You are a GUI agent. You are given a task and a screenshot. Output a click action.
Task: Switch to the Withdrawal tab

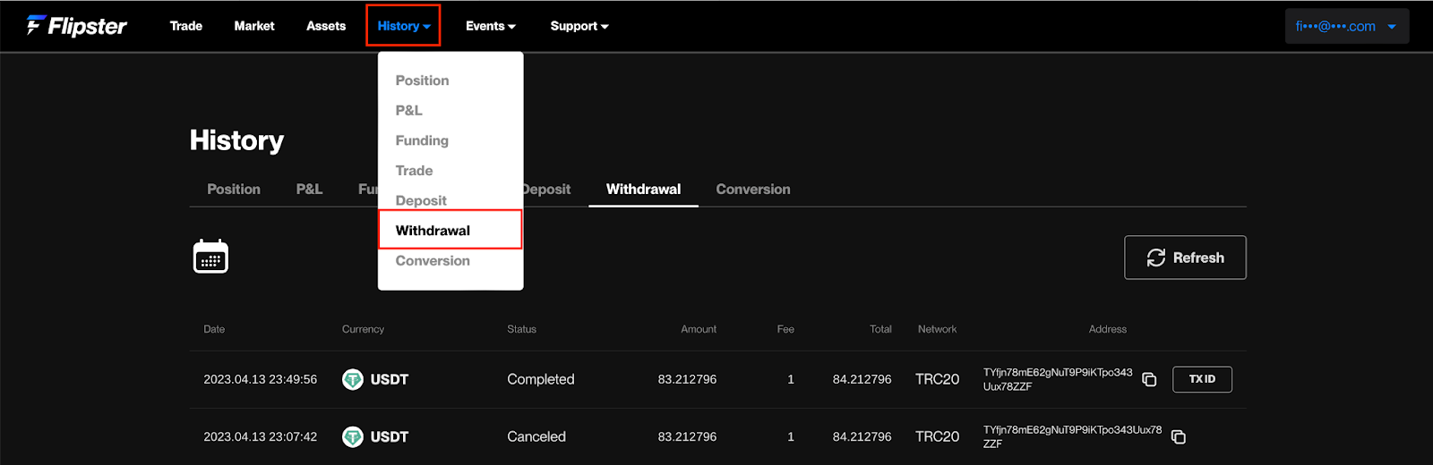coord(643,190)
